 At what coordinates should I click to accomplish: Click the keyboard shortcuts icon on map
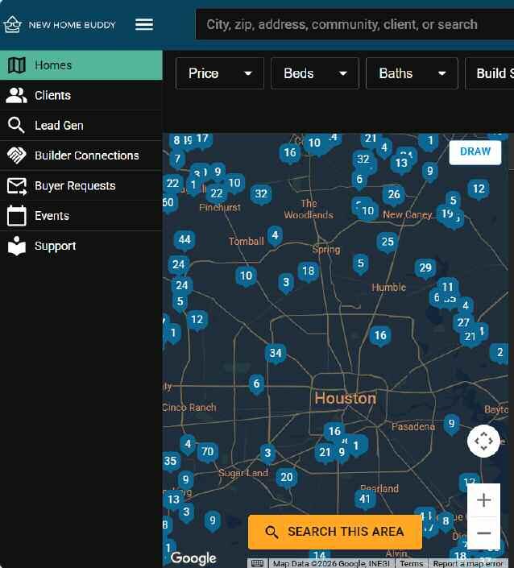(258, 563)
